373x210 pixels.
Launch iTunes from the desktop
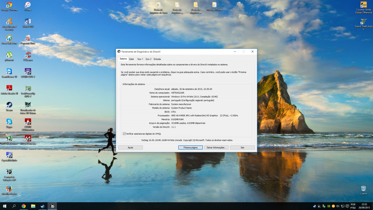point(28,6)
